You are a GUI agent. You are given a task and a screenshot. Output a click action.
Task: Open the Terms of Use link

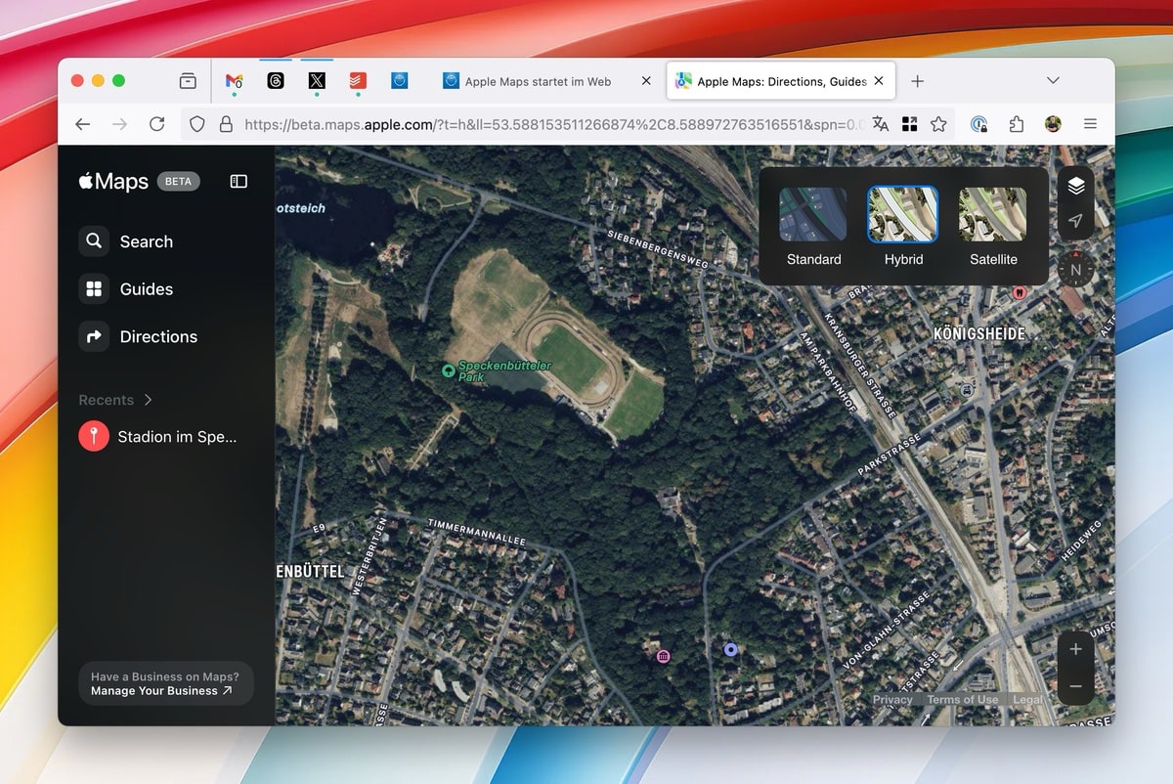pos(963,699)
